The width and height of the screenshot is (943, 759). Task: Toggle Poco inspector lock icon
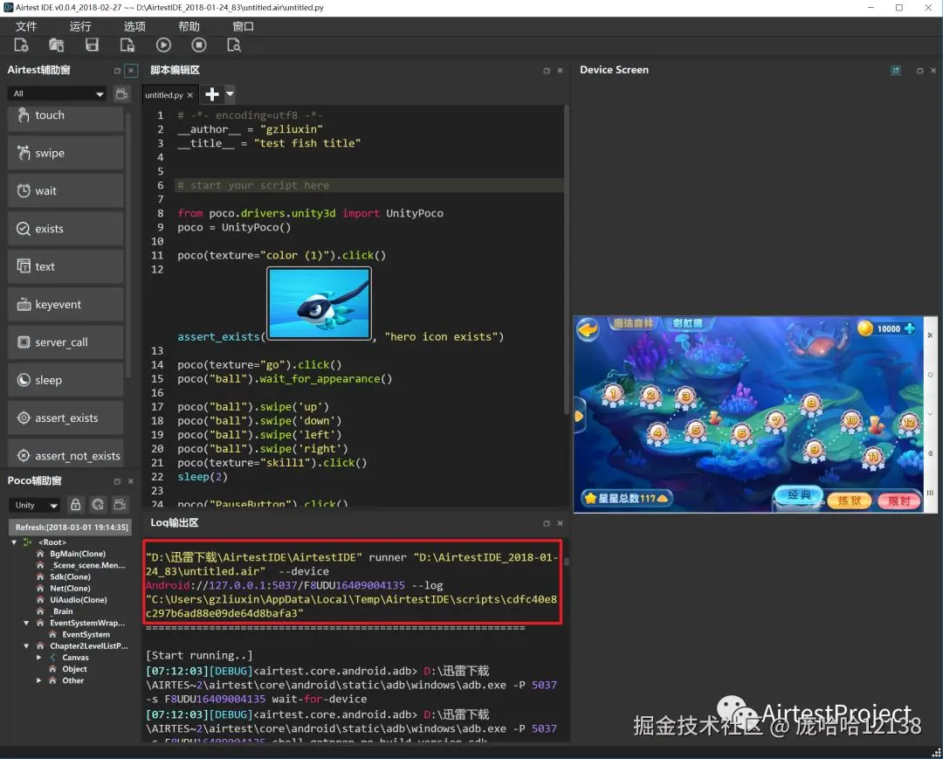75,505
